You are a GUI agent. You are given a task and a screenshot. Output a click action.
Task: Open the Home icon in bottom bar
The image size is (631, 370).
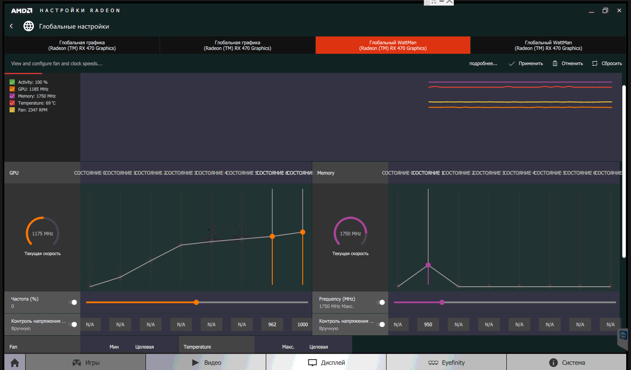coord(15,363)
